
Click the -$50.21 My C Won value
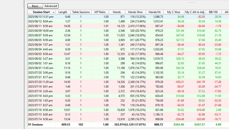coord(180,82)
